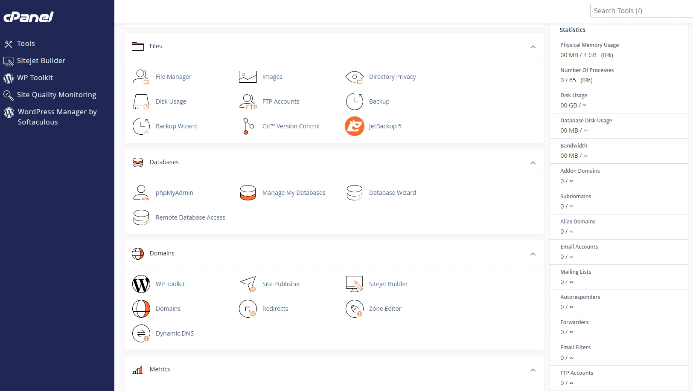The image size is (693, 391).
Task: Click the Databases section header icon
Action: point(137,162)
